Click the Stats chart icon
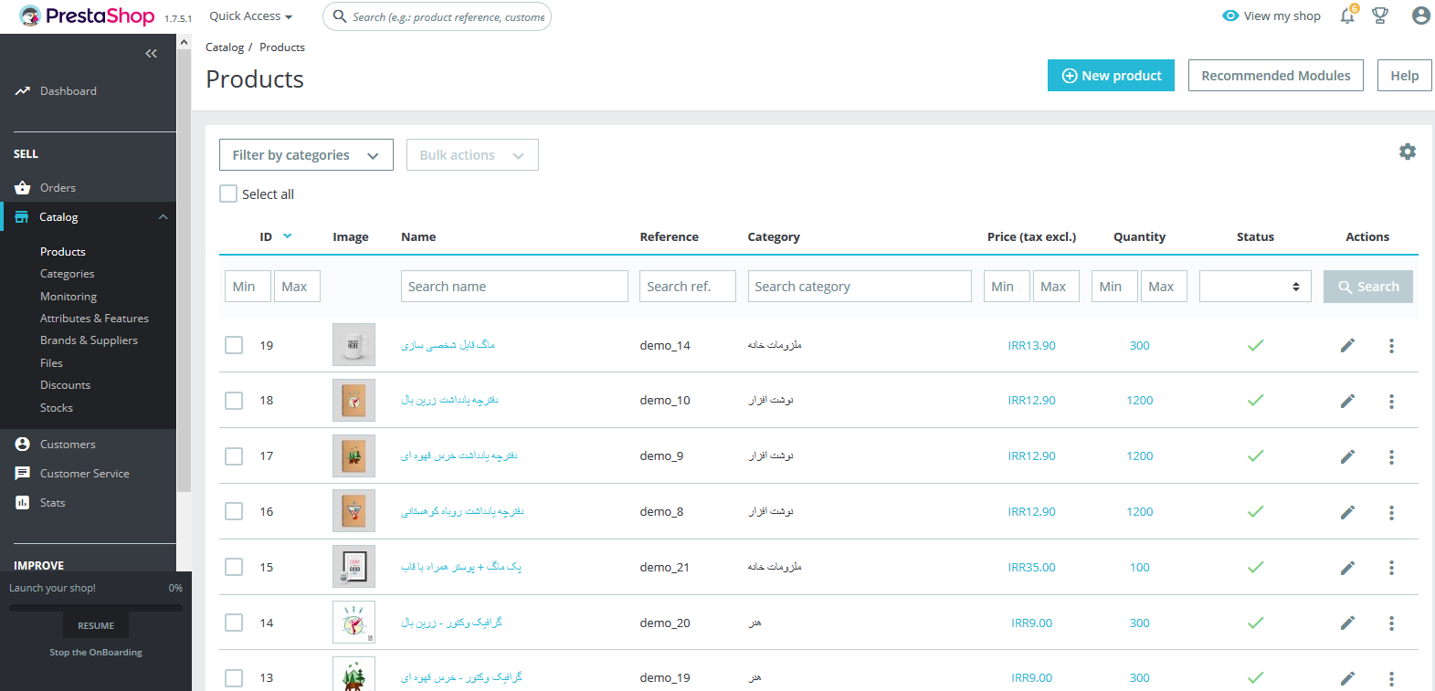The width and height of the screenshot is (1435, 691). 23,503
